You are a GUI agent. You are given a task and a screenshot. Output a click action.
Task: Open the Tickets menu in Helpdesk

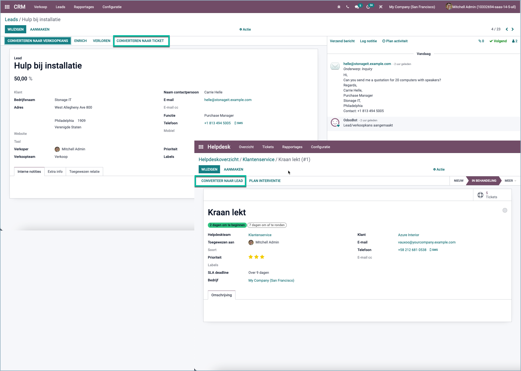point(268,147)
